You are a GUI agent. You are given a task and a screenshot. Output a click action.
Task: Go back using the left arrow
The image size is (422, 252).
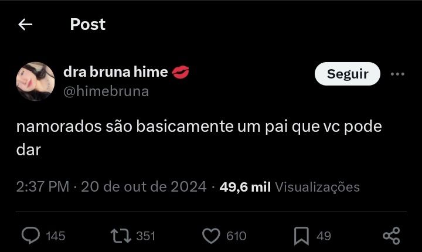(x=25, y=25)
